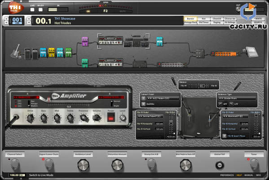Image resolution: width=269 pixels, height=180 pixels.
Task: Open Help in the bottom bar
Action: click(x=239, y=175)
